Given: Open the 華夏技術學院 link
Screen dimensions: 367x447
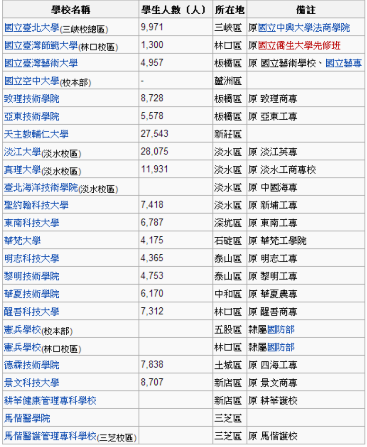Looking at the screenshot, I should point(32,294).
